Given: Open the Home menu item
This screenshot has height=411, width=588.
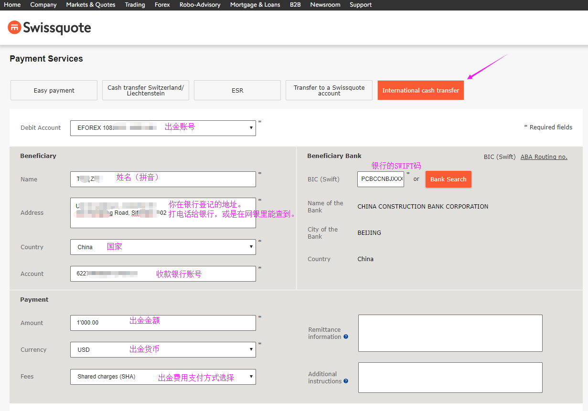Looking at the screenshot, I should coord(12,5).
